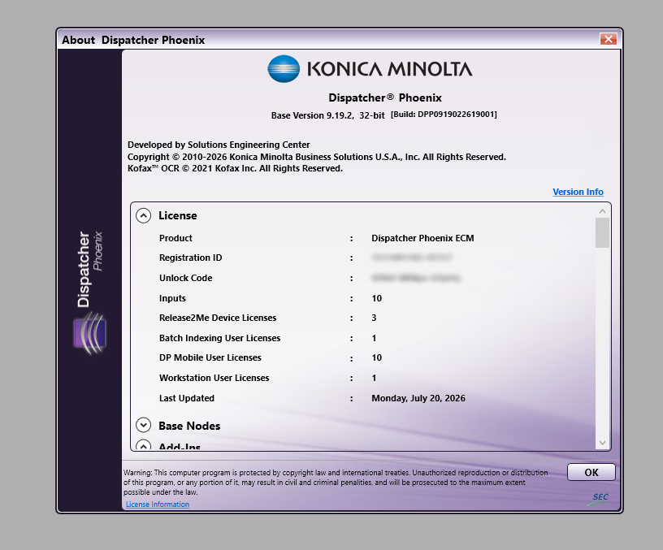Click the blurred Registration ID value
Screen dimensions: 663x550
[x=412, y=258]
